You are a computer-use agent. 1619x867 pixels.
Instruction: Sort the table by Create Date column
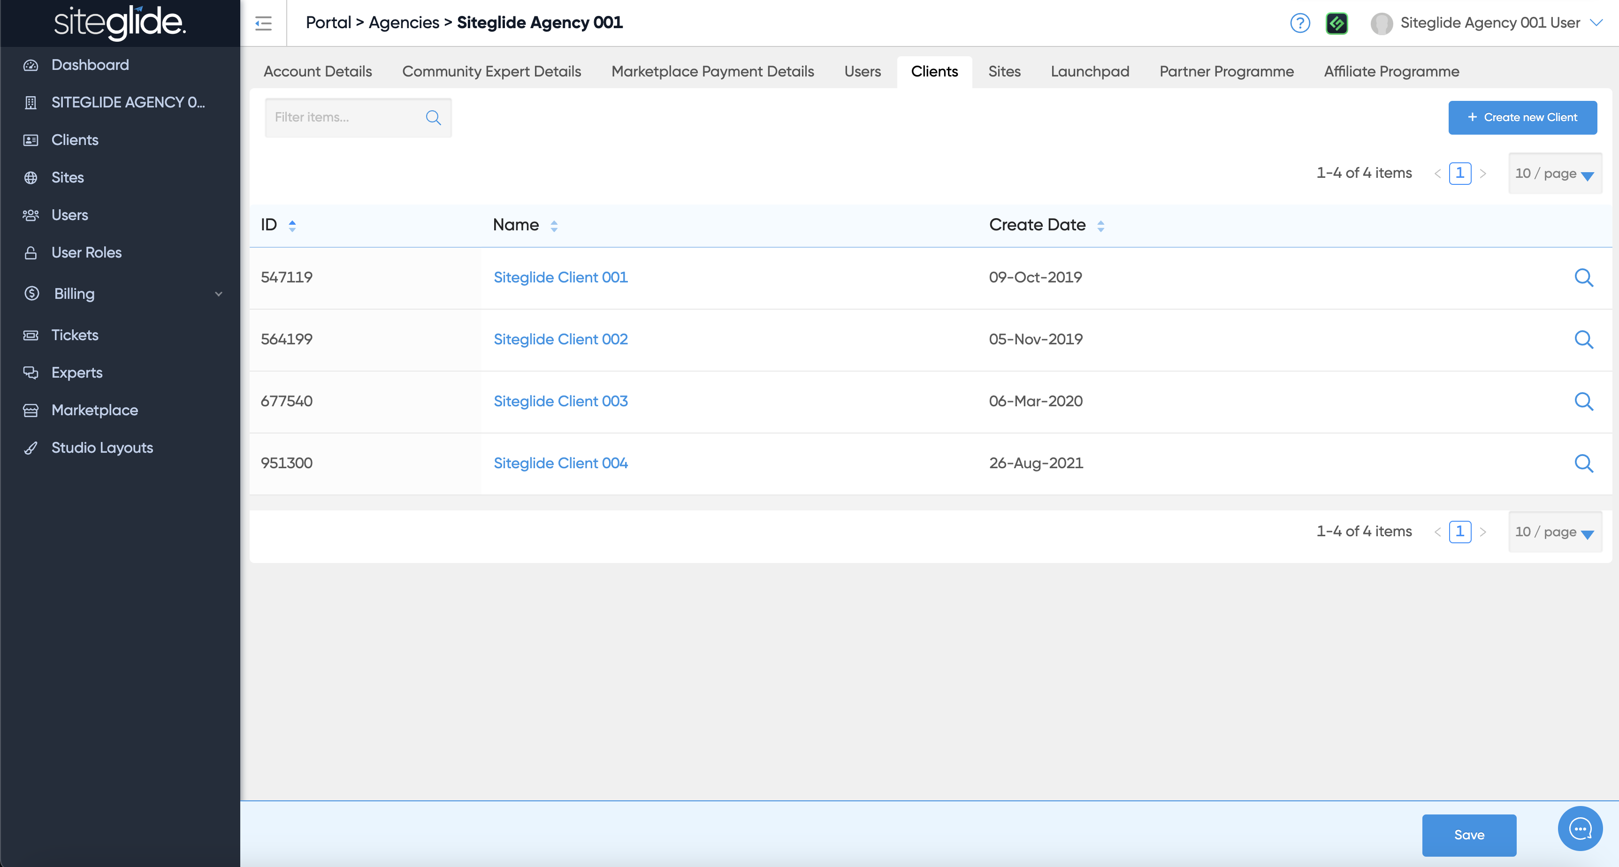(1100, 226)
